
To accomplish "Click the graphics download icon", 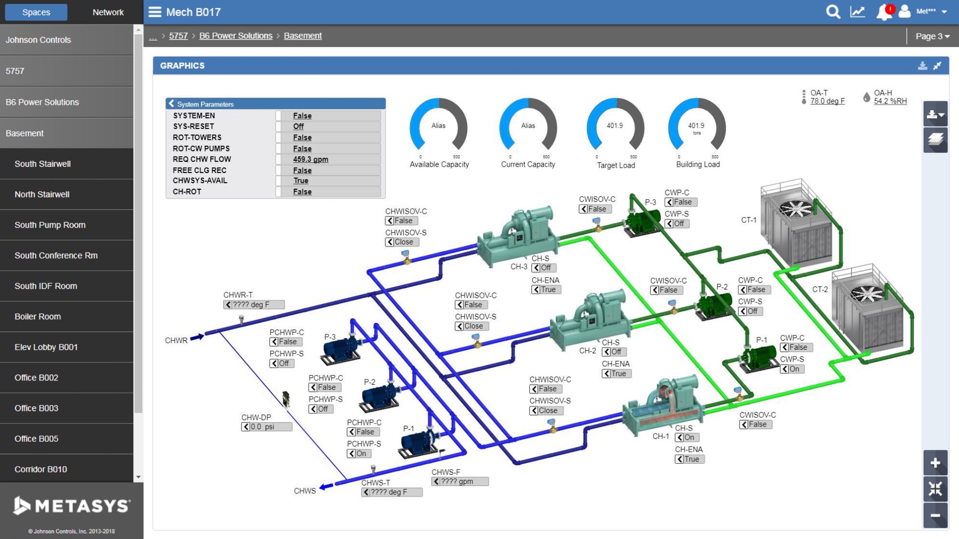I will (x=922, y=66).
